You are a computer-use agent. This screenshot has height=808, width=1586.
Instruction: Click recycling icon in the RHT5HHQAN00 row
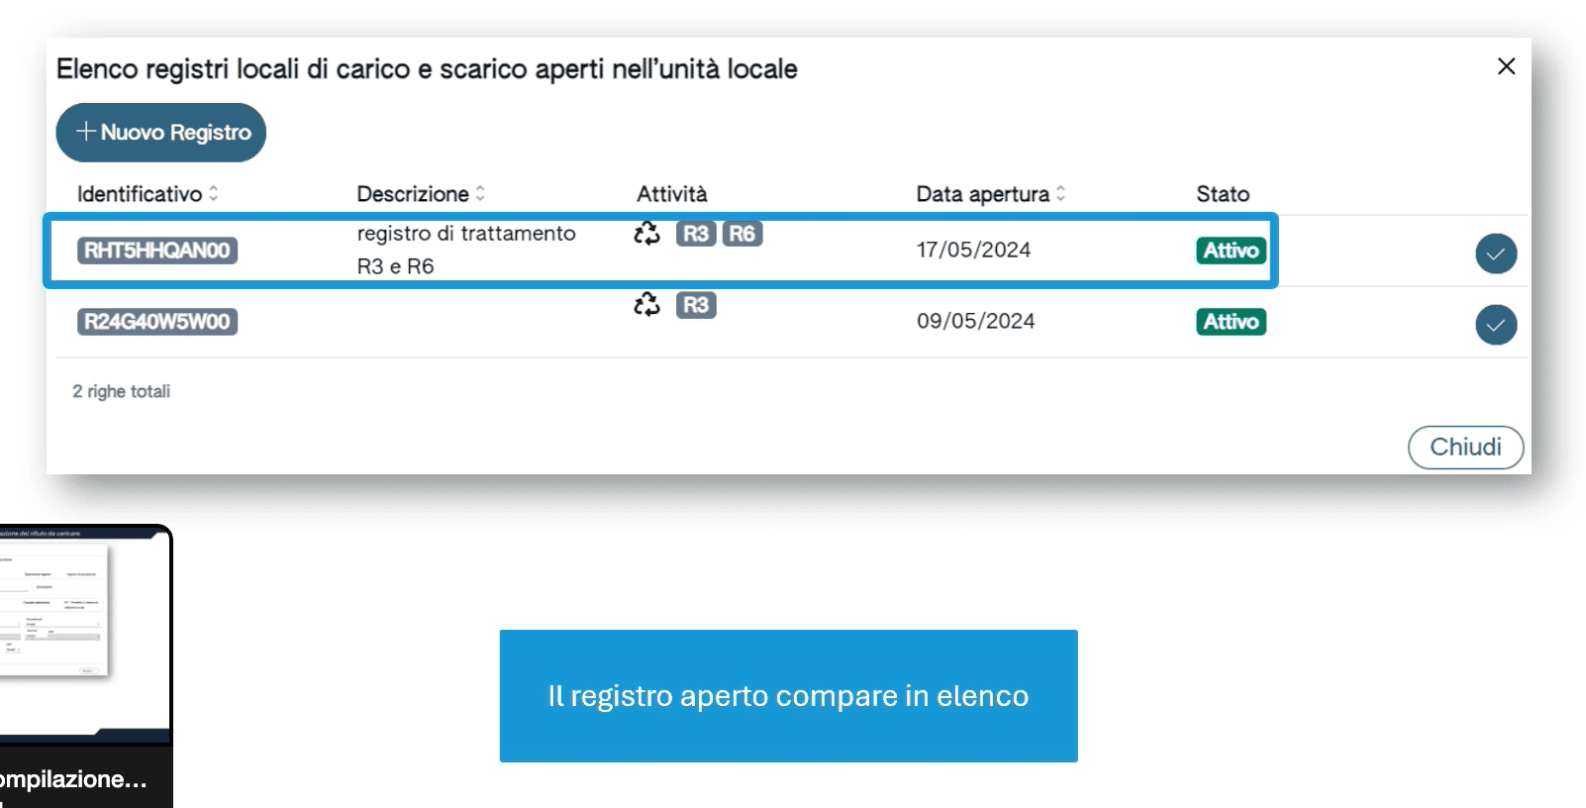tap(646, 234)
